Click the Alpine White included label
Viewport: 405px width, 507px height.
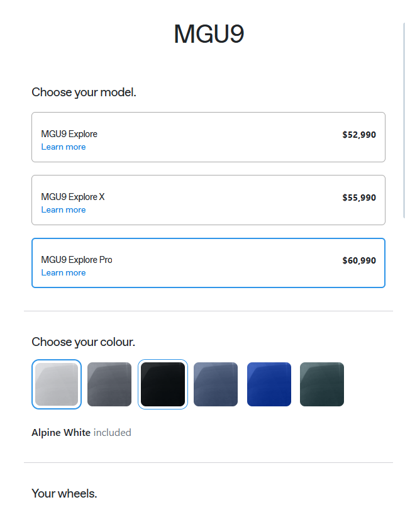(81, 432)
